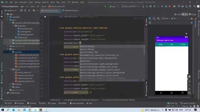Collapse the layout folder
This screenshot has width=200, height=112.
[10, 69]
